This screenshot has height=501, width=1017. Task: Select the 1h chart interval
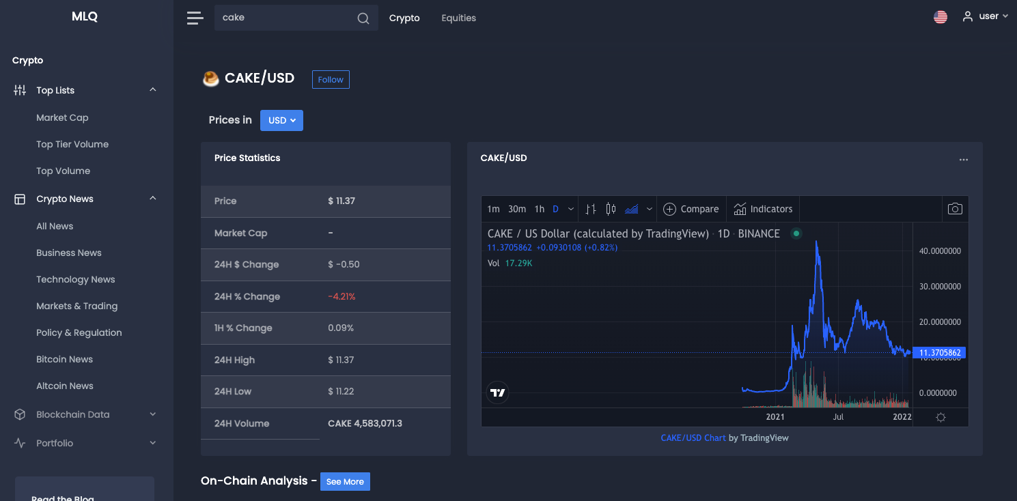pyautogui.click(x=540, y=209)
